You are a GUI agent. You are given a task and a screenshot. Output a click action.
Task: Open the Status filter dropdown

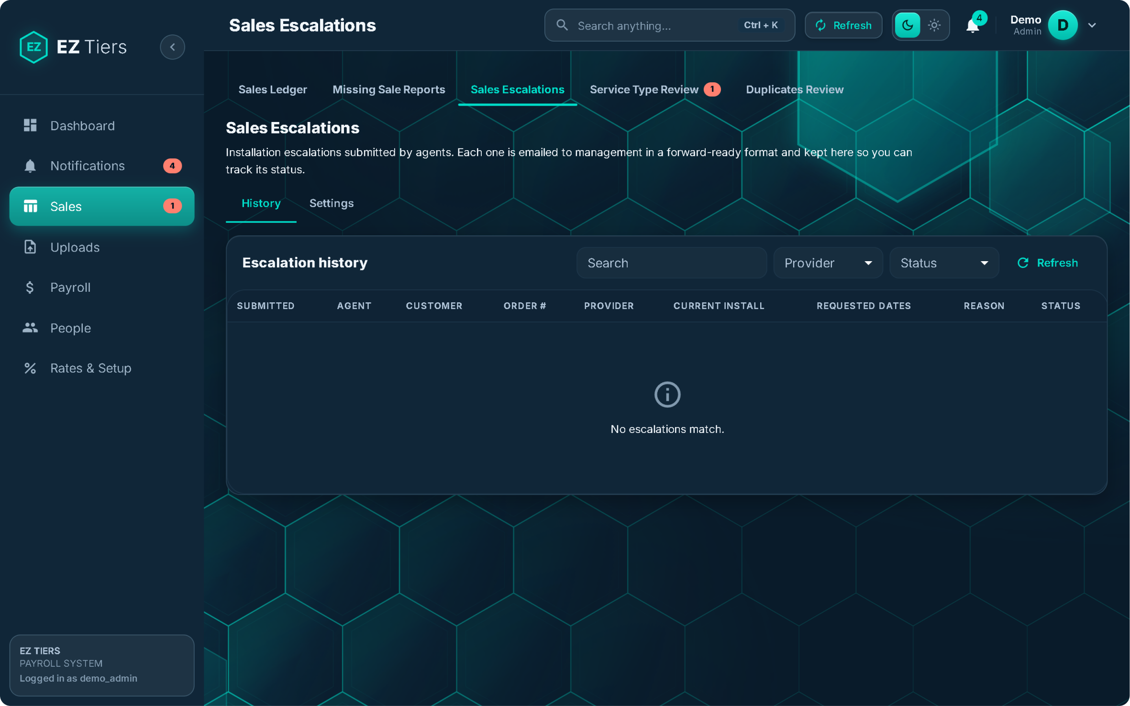[944, 263]
